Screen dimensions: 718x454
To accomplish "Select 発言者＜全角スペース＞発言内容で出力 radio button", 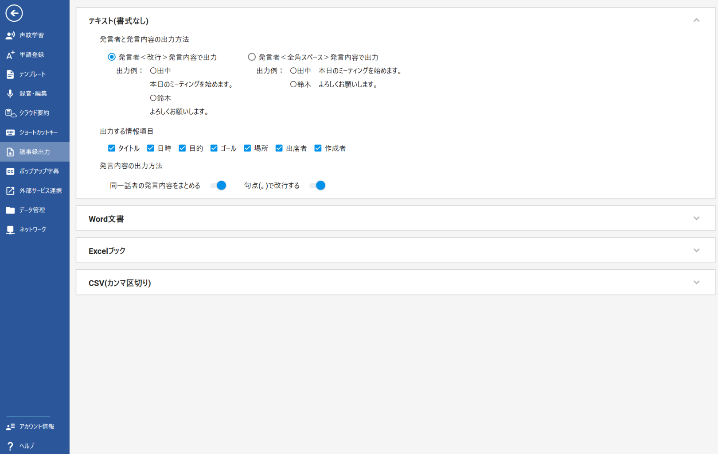I will pyautogui.click(x=252, y=57).
